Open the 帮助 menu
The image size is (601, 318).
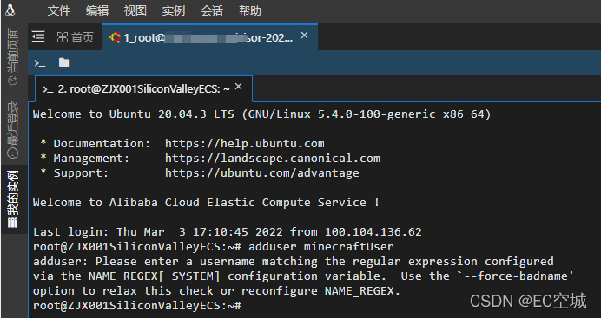[249, 10]
